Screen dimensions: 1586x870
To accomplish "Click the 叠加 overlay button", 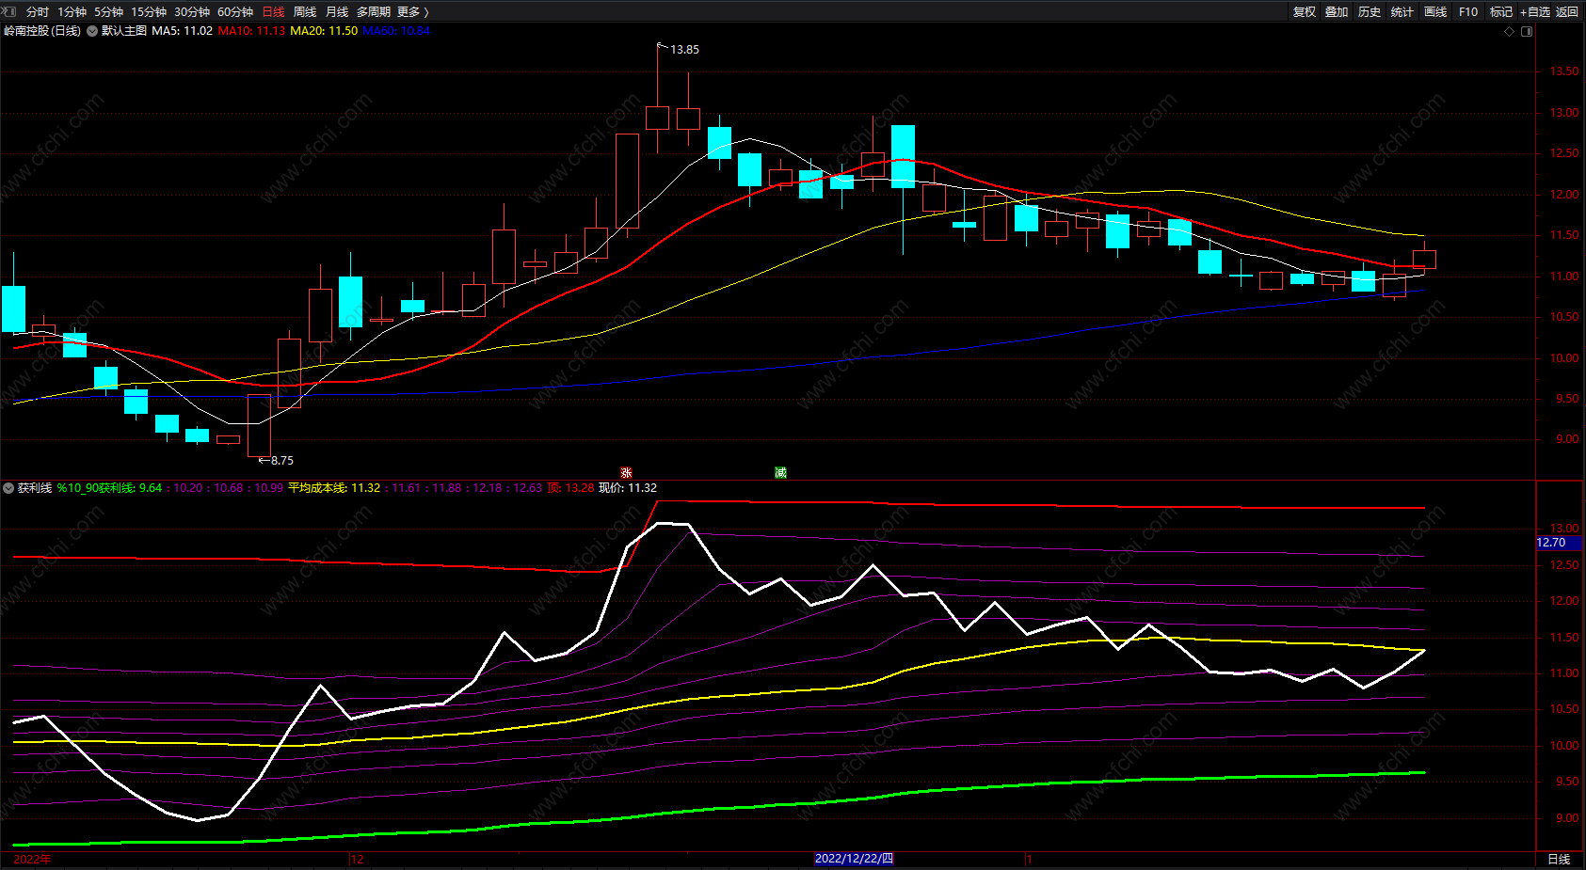I will point(1337,12).
